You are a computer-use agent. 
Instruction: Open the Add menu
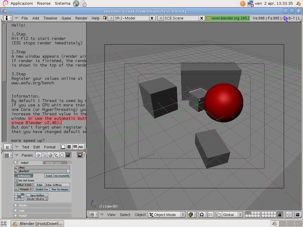[x=36, y=18]
